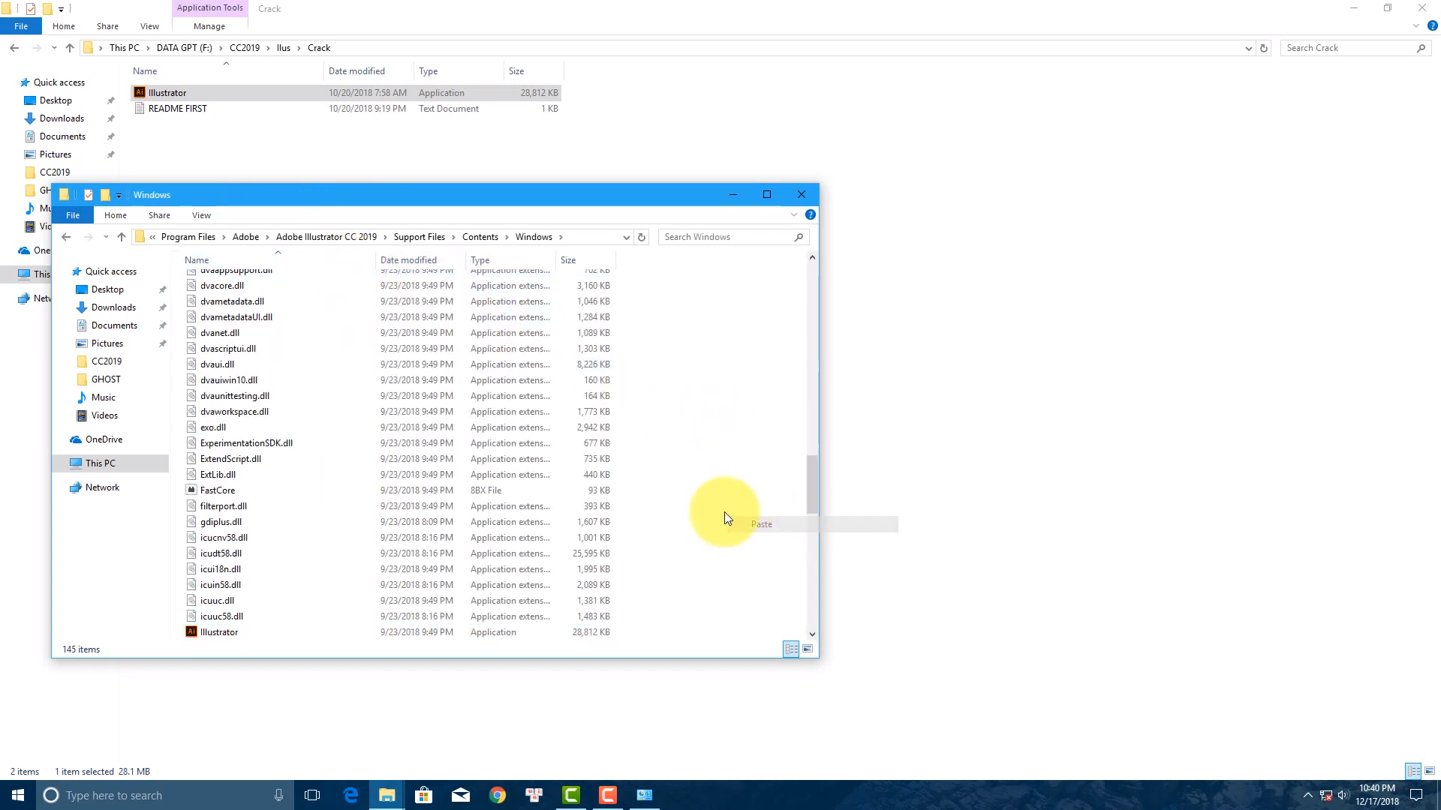Open the Manage ribbon tab
The height and width of the screenshot is (810, 1441).
pyautogui.click(x=209, y=26)
